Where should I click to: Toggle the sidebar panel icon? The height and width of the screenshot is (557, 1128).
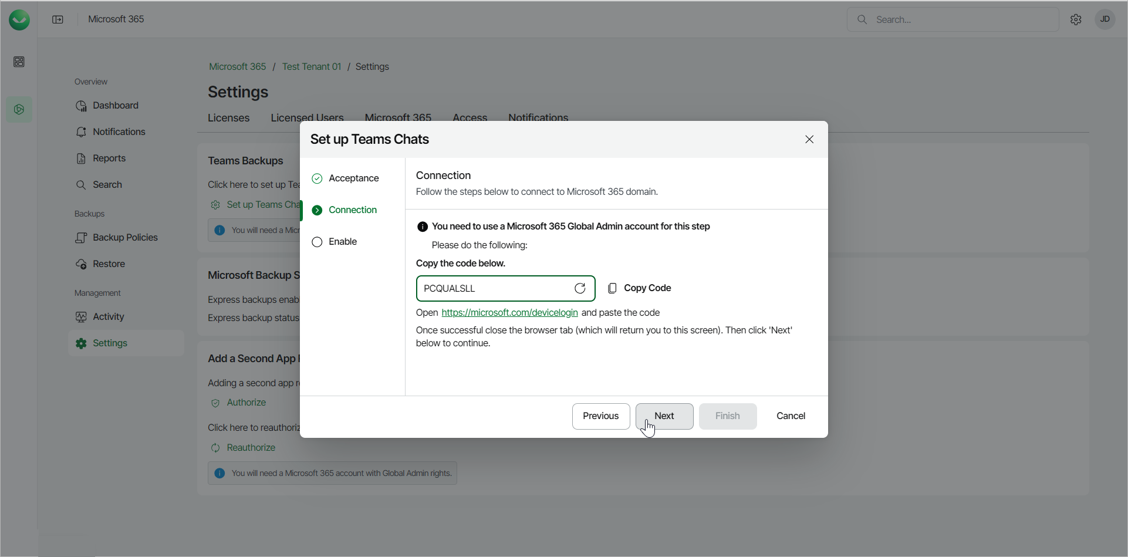(58, 19)
